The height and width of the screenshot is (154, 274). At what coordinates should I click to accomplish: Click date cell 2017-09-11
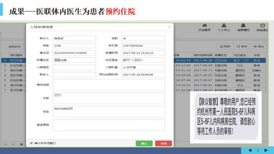coord(203,70)
